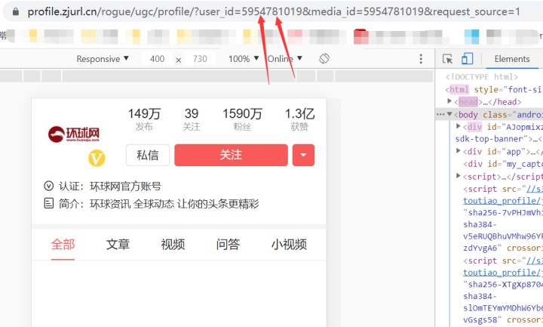Screen dimensions: 543x327
Task: Open the 100% zoom dropdown
Action: [x=244, y=59]
